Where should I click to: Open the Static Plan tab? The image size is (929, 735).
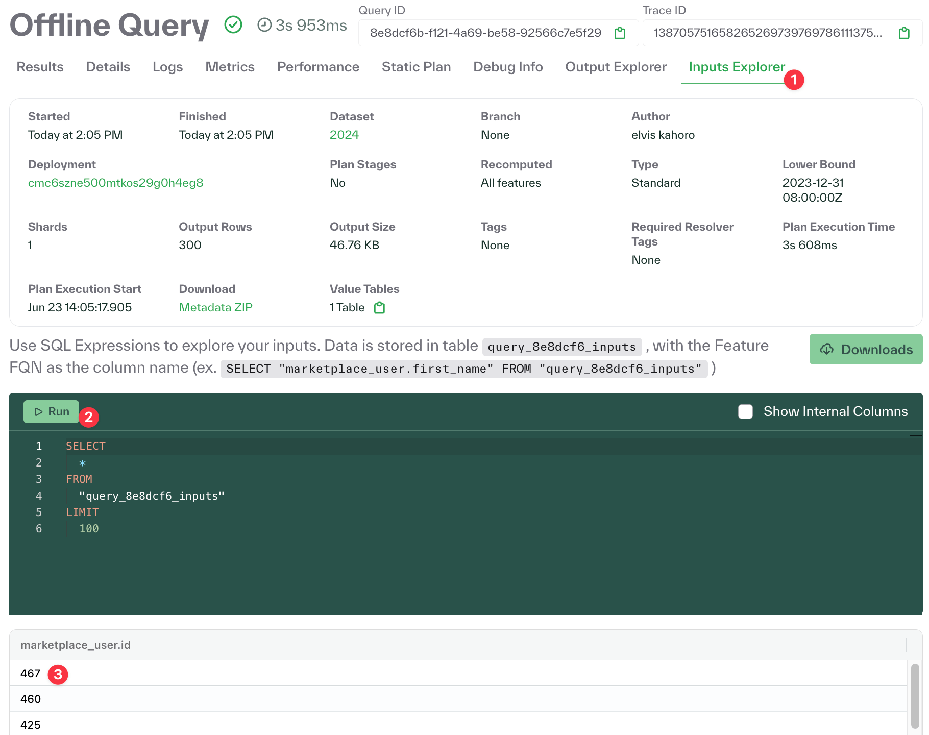click(416, 67)
